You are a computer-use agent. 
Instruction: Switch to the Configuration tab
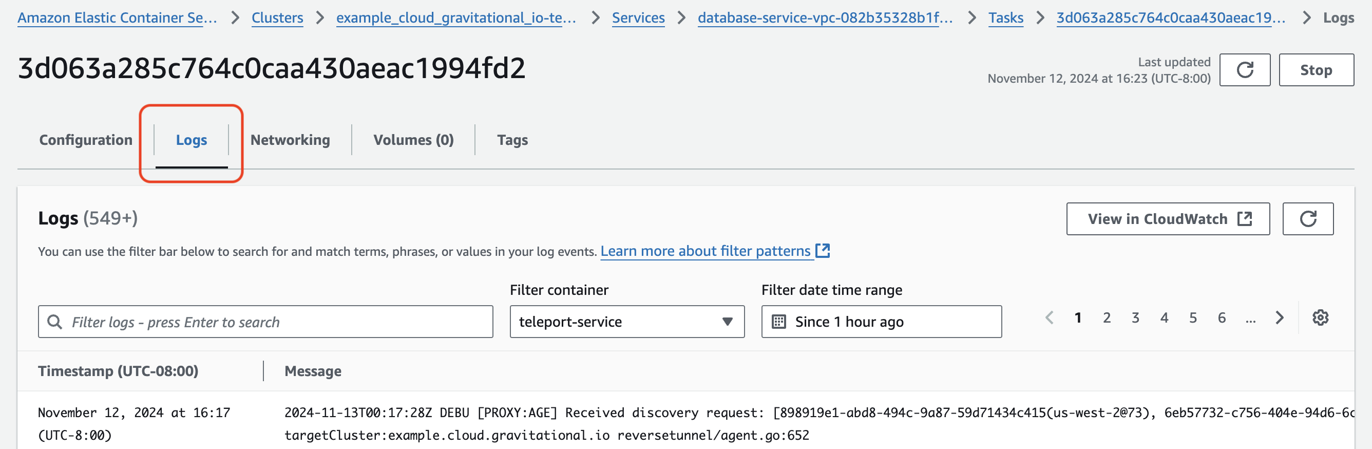click(86, 140)
